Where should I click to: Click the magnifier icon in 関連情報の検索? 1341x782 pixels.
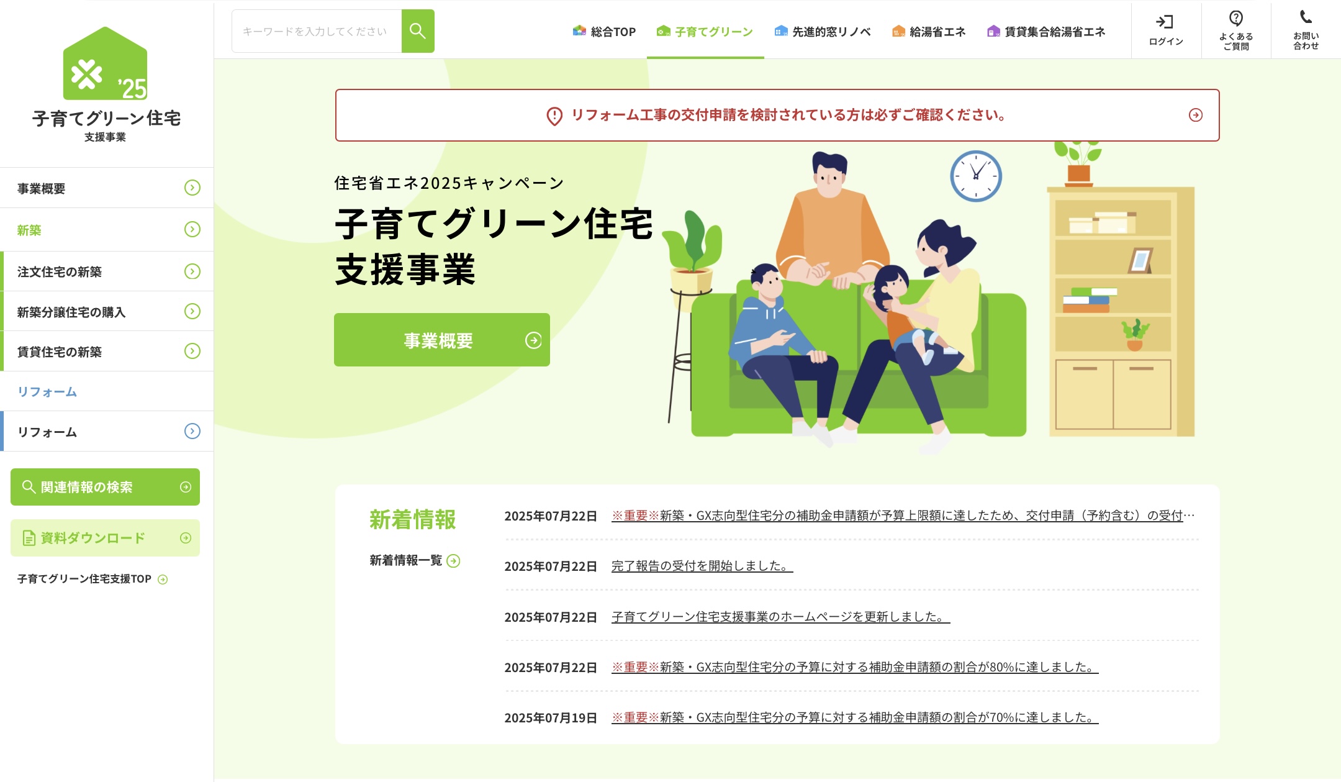pos(29,486)
